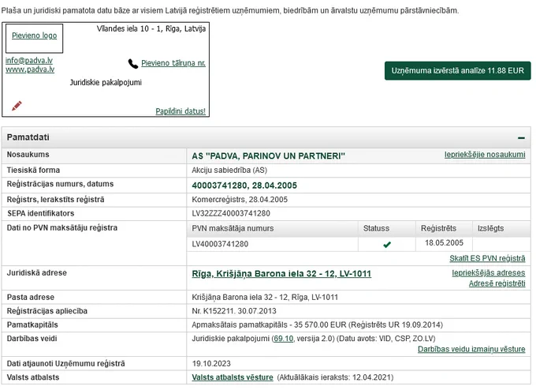Screen dimensions: 536x390
Task: Click the Aktuālākais ieraksts: 12.04.2021 text
Action: pos(335,377)
